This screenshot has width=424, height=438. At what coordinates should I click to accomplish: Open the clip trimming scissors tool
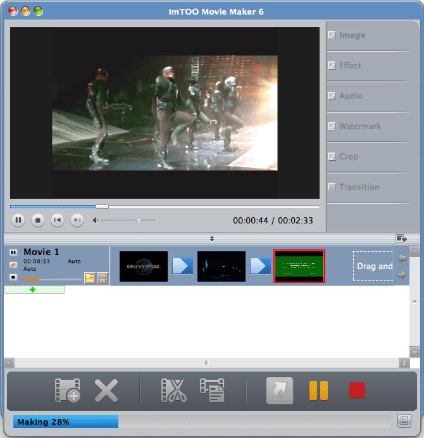pyautogui.click(x=174, y=391)
